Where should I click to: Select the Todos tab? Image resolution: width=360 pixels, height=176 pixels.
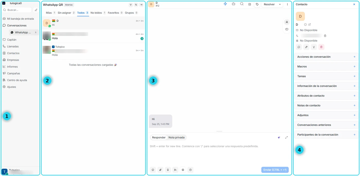click(83, 13)
